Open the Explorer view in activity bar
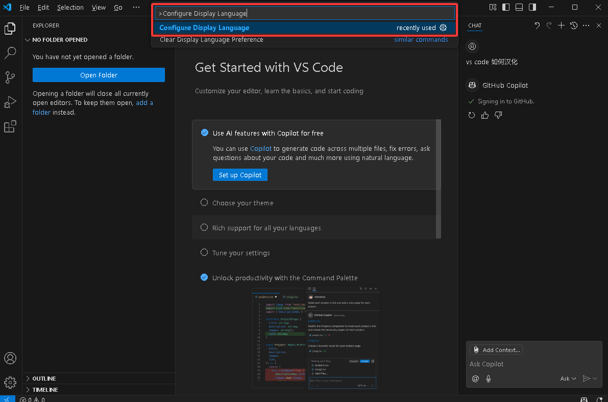The image size is (608, 402). (10, 28)
